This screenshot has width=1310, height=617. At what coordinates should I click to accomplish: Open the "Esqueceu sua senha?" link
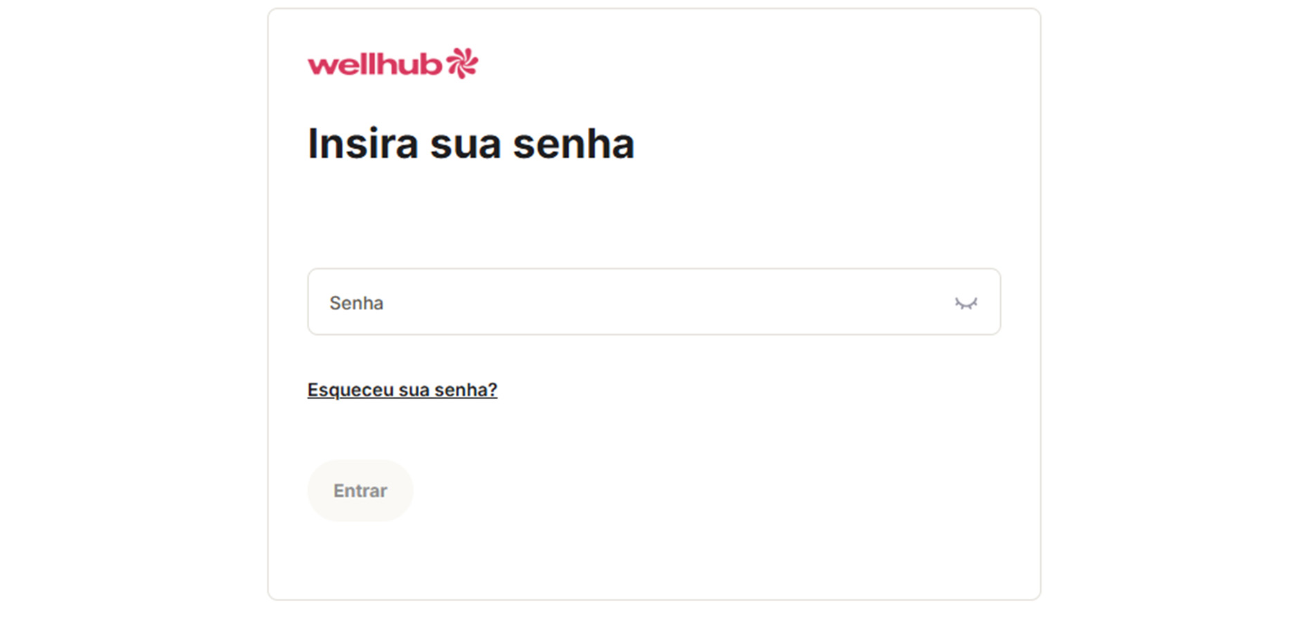click(x=402, y=390)
